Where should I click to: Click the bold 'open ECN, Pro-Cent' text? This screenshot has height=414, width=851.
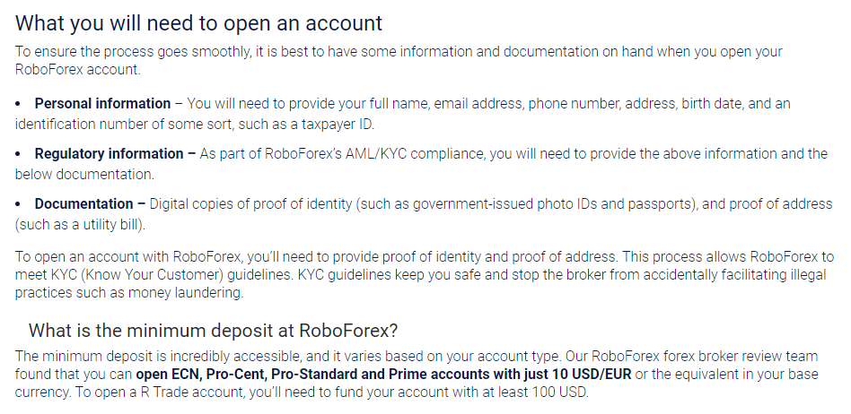pyautogui.click(x=202, y=375)
